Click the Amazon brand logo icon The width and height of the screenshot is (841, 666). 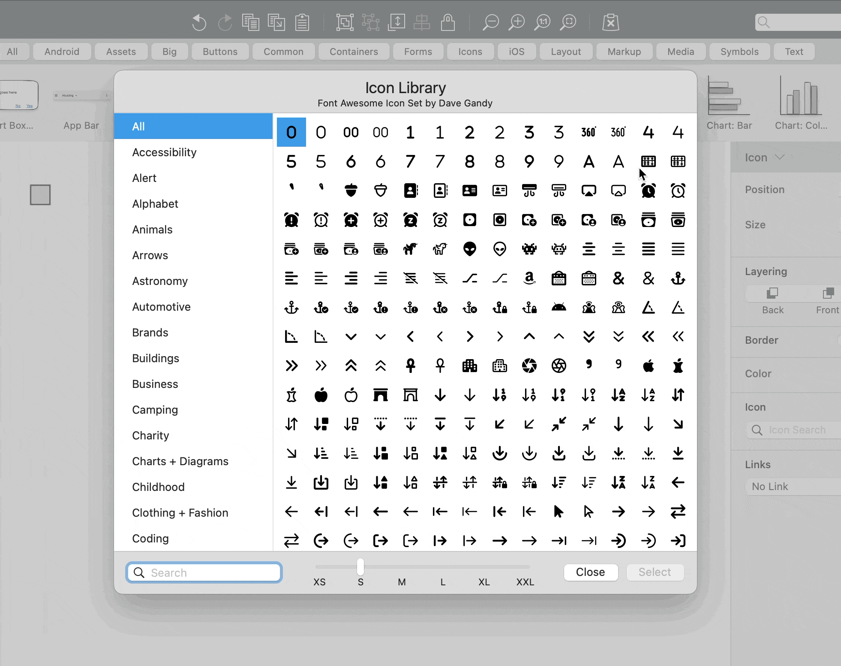pos(529,279)
